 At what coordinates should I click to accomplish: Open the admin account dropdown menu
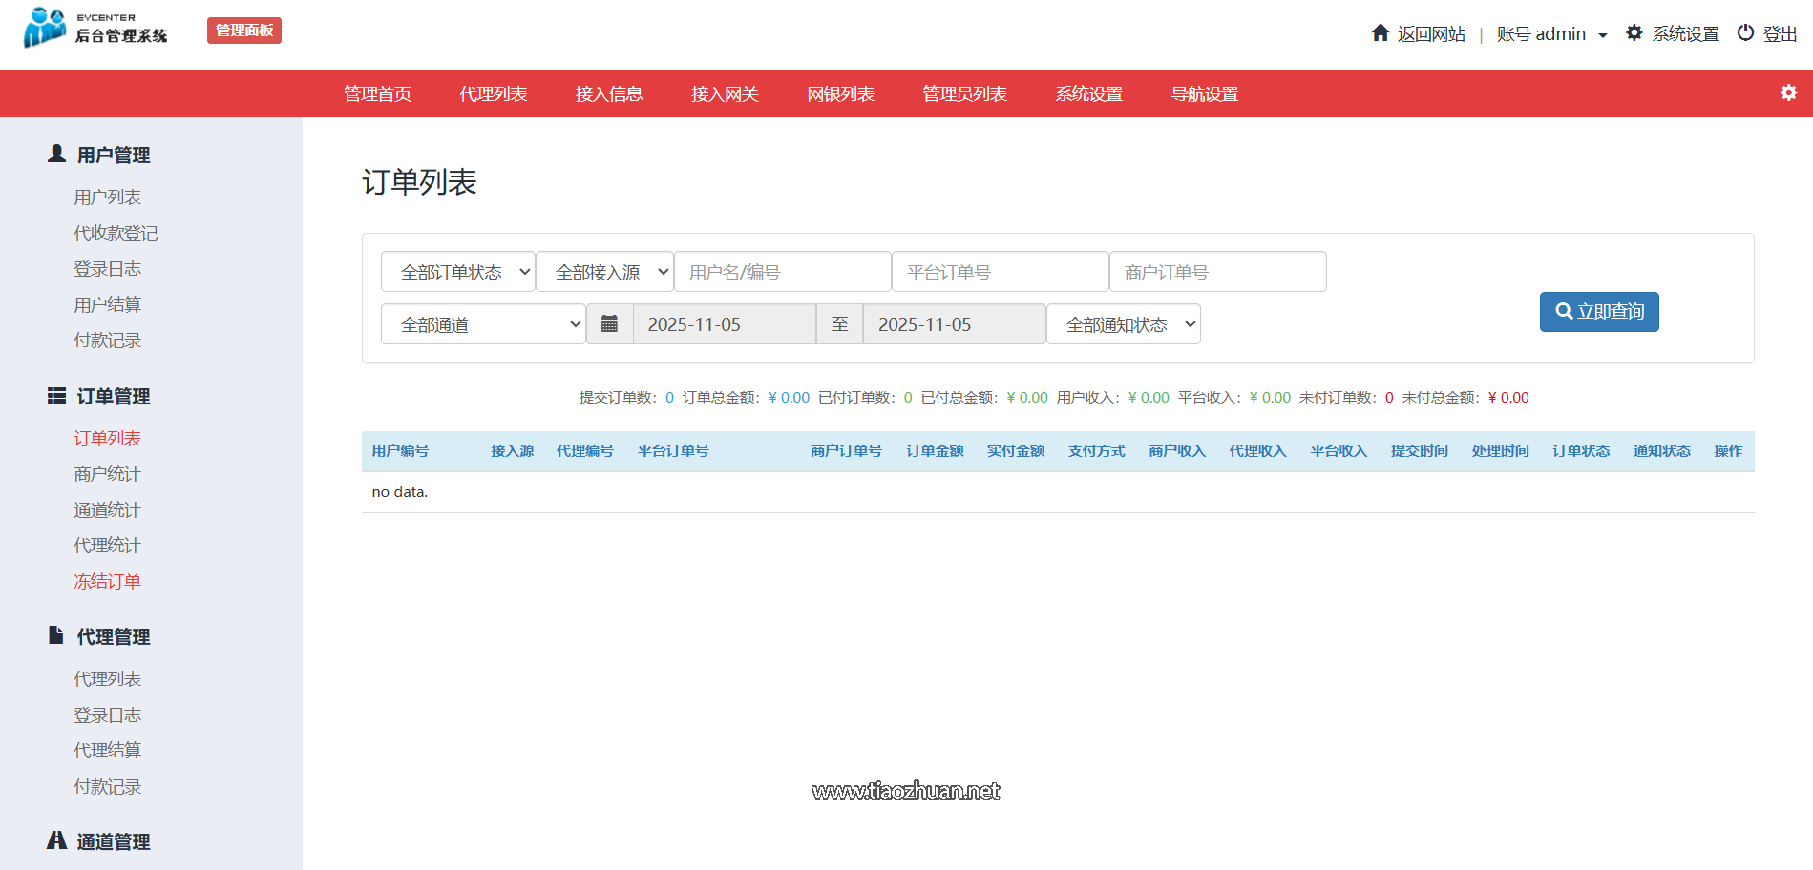(x=1551, y=34)
